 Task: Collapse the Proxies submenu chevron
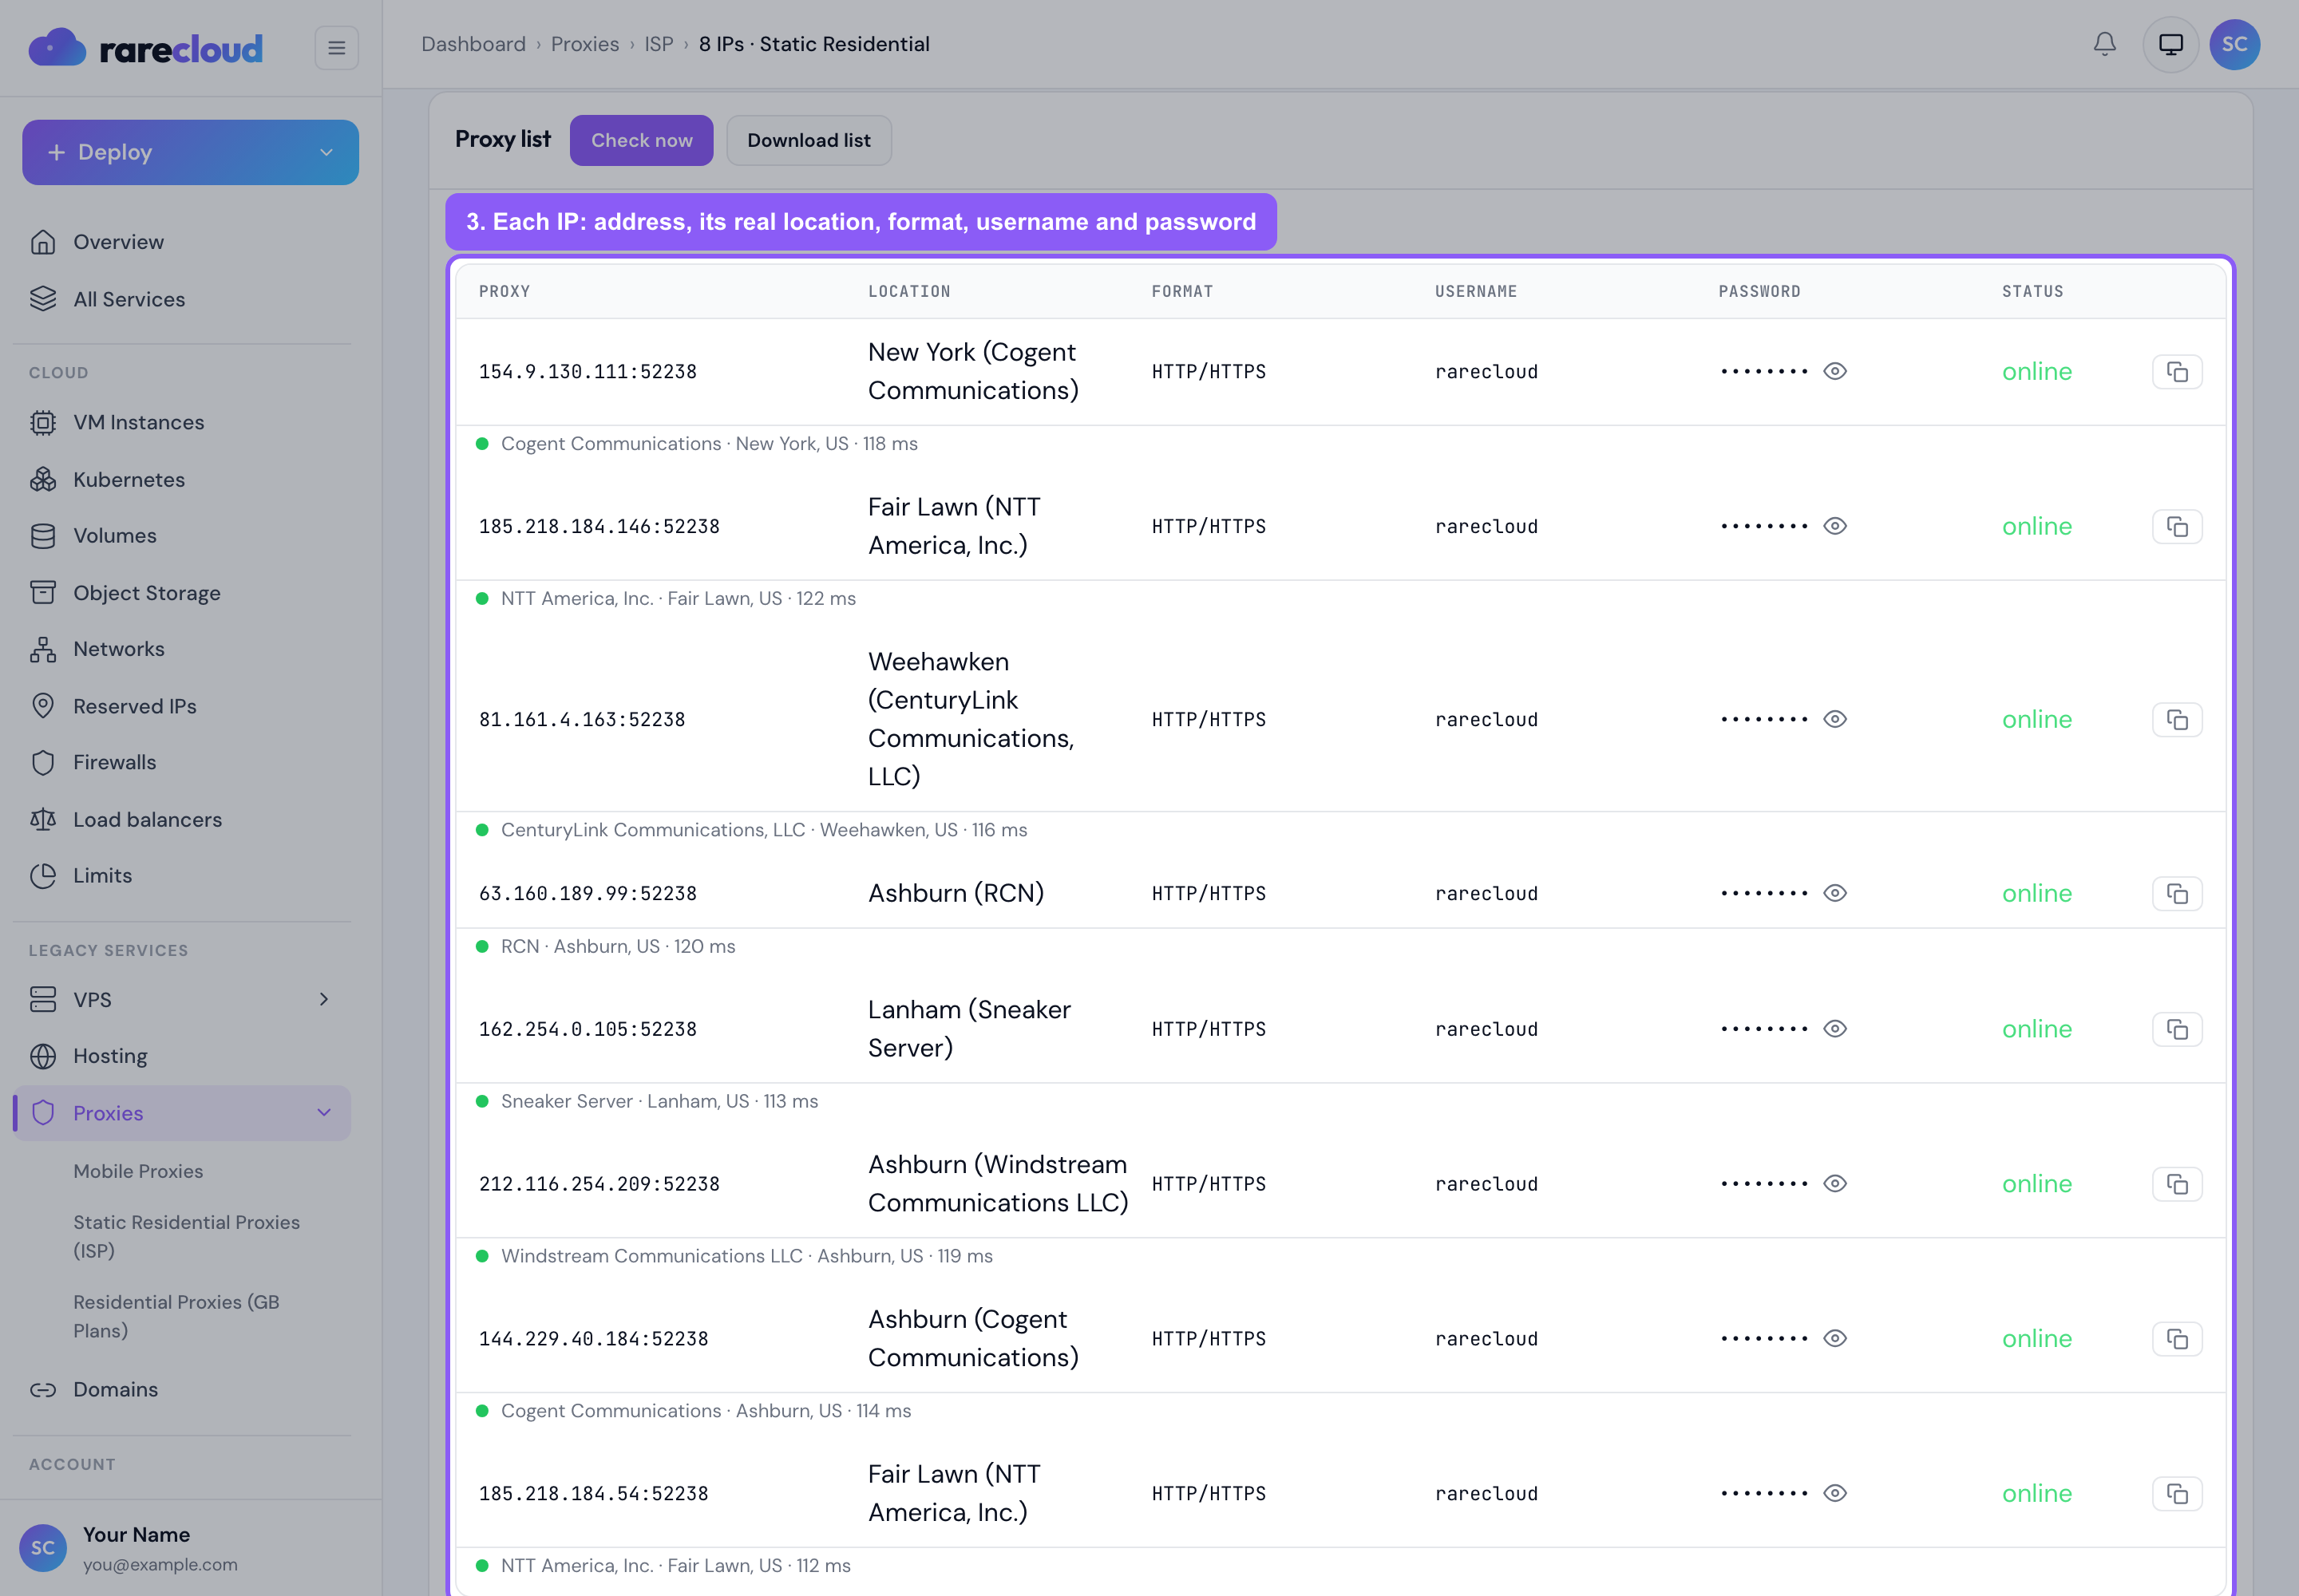coord(323,1113)
